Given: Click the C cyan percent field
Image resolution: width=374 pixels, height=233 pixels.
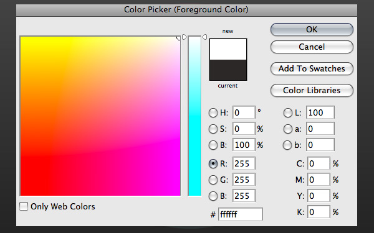Looking at the screenshot, I should [319, 163].
